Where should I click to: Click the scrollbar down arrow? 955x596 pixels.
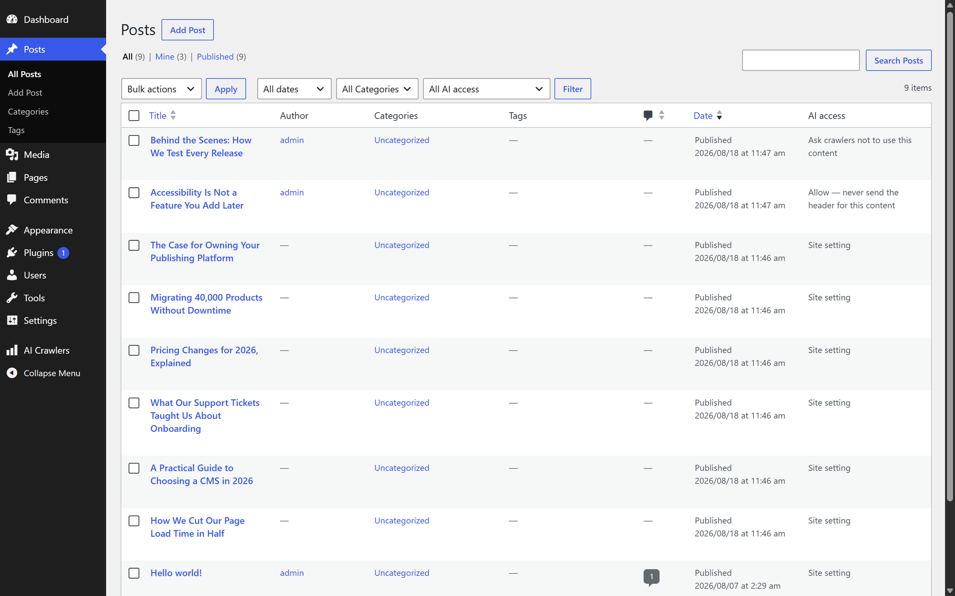950,591
